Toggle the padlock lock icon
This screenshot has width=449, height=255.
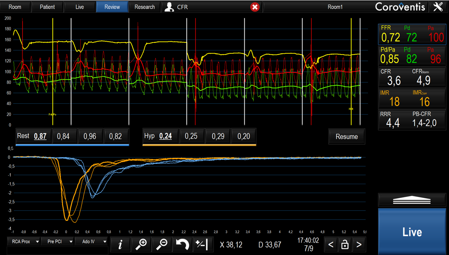click(x=345, y=245)
